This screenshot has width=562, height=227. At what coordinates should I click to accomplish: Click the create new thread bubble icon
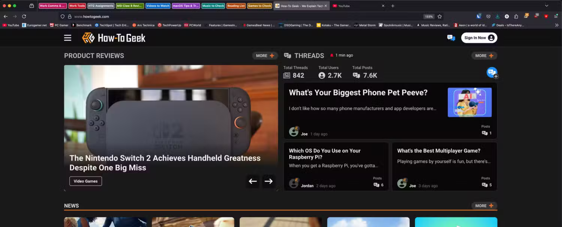click(492, 72)
